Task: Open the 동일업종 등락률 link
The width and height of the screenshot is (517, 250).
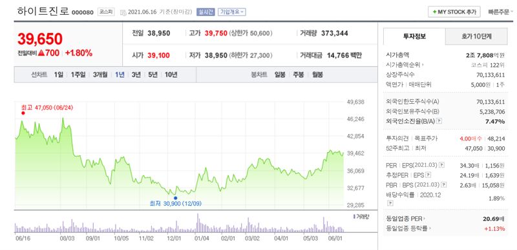Action: click(x=408, y=228)
